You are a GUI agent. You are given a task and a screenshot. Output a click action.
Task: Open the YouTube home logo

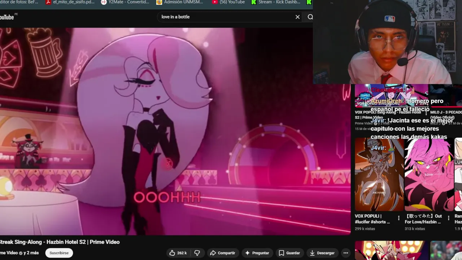(7, 17)
